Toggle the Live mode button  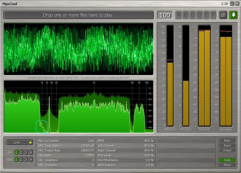pyautogui.click(x=20, y=142)
